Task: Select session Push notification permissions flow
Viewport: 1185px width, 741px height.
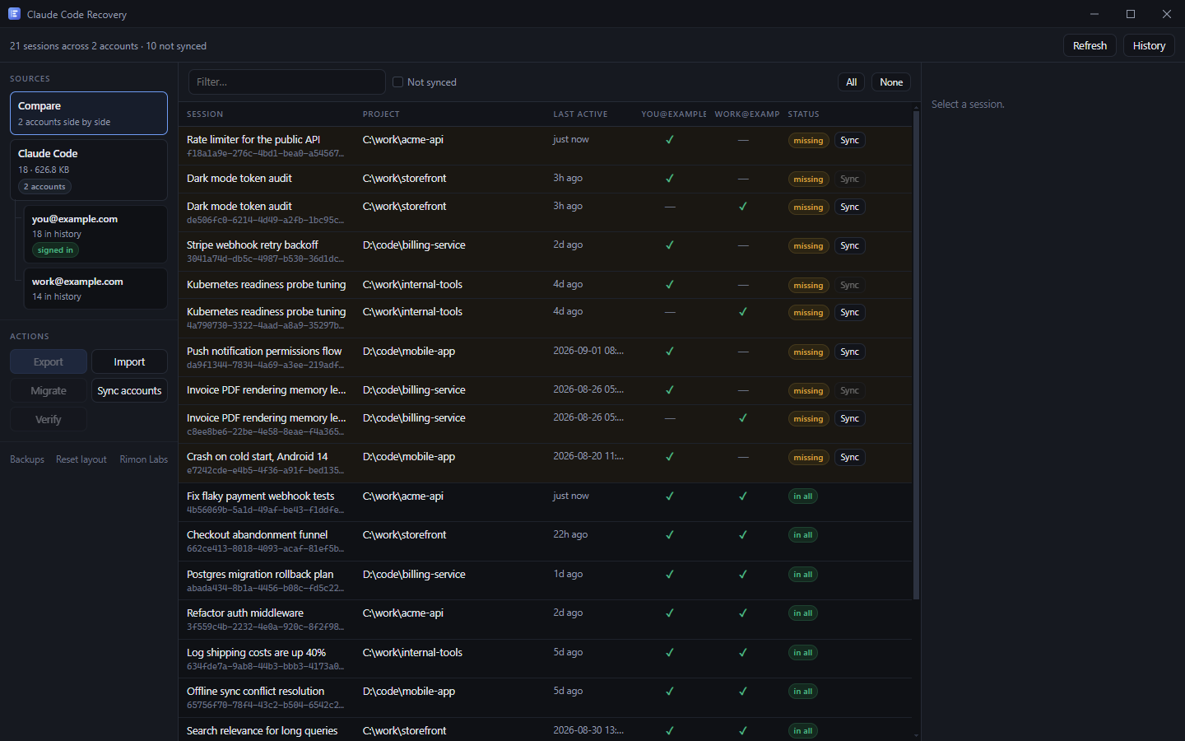Action: 545,357
